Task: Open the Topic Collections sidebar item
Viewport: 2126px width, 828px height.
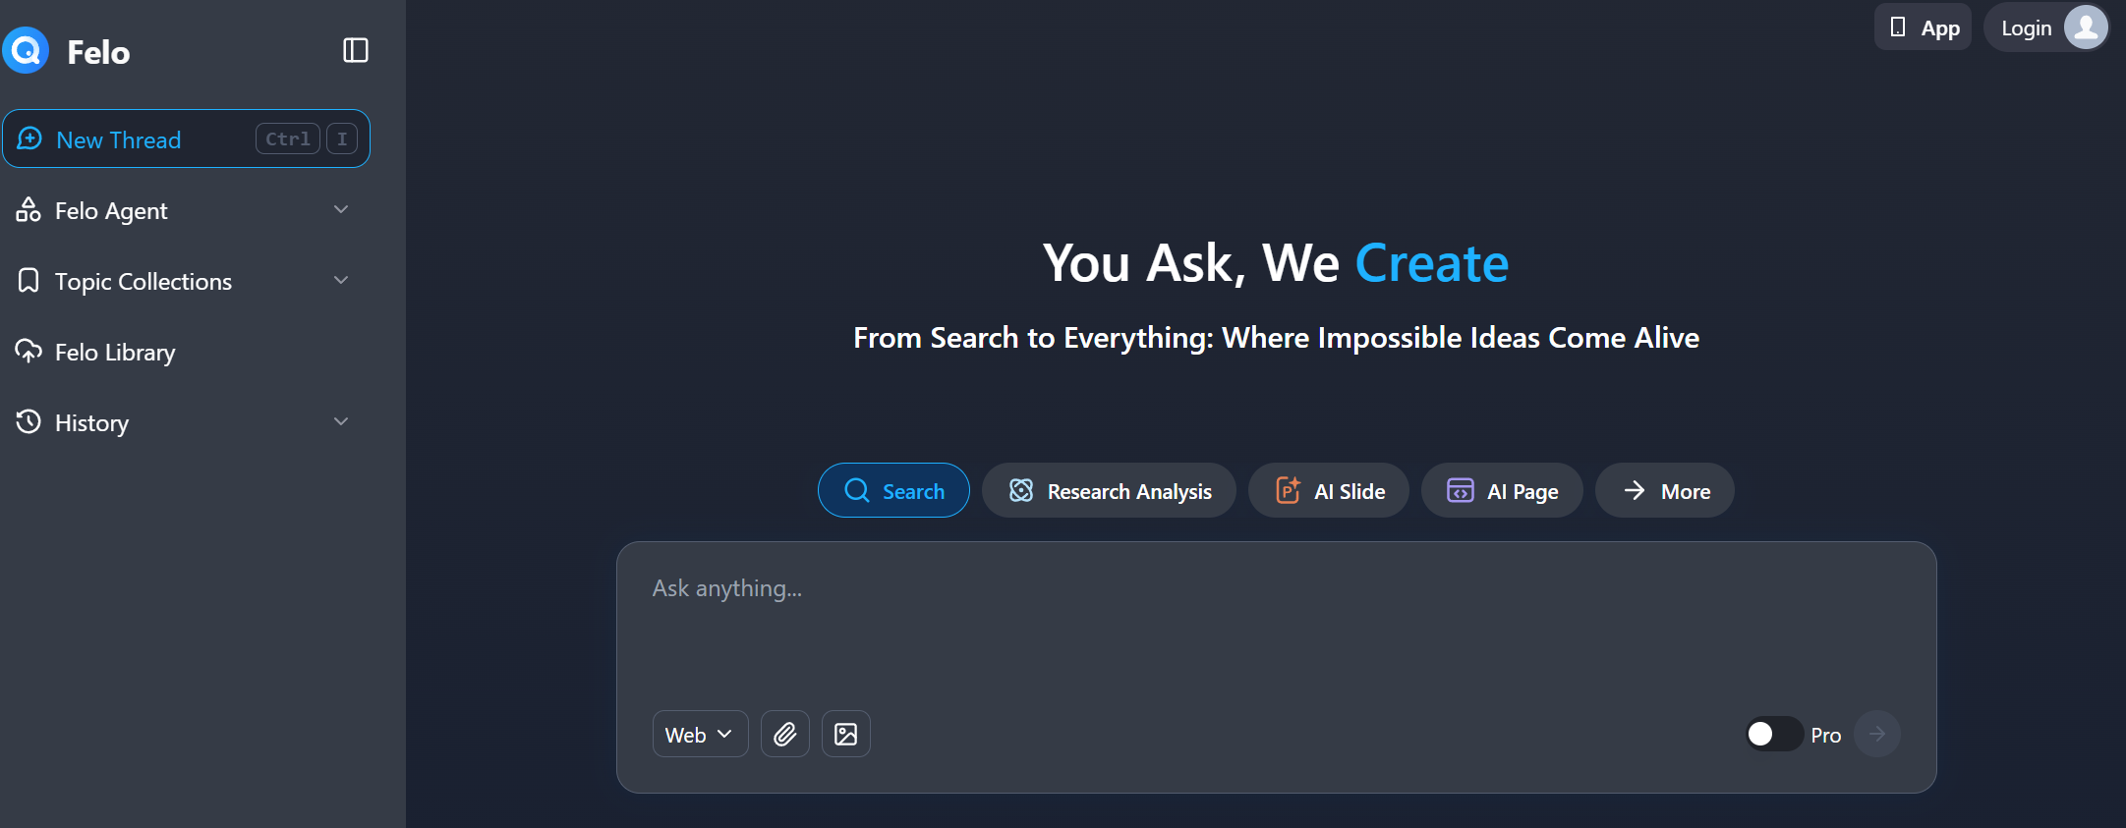Action: (186, 281)
